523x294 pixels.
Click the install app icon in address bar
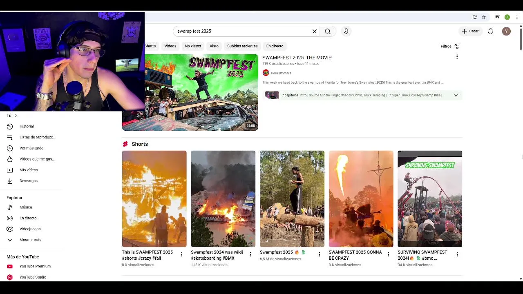click(x=475, y=17)
